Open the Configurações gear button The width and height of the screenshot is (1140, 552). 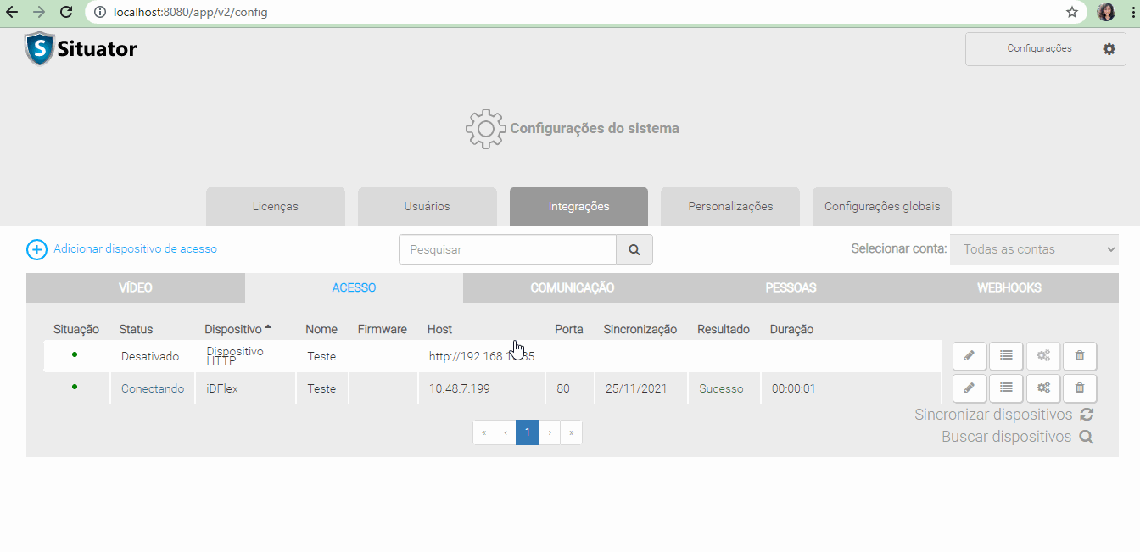coord(1108,49)
